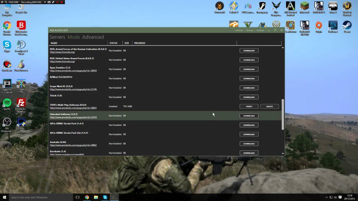The image size is (358, 201).
Task: Download RZMod mod
Action: tap(249, 78)
